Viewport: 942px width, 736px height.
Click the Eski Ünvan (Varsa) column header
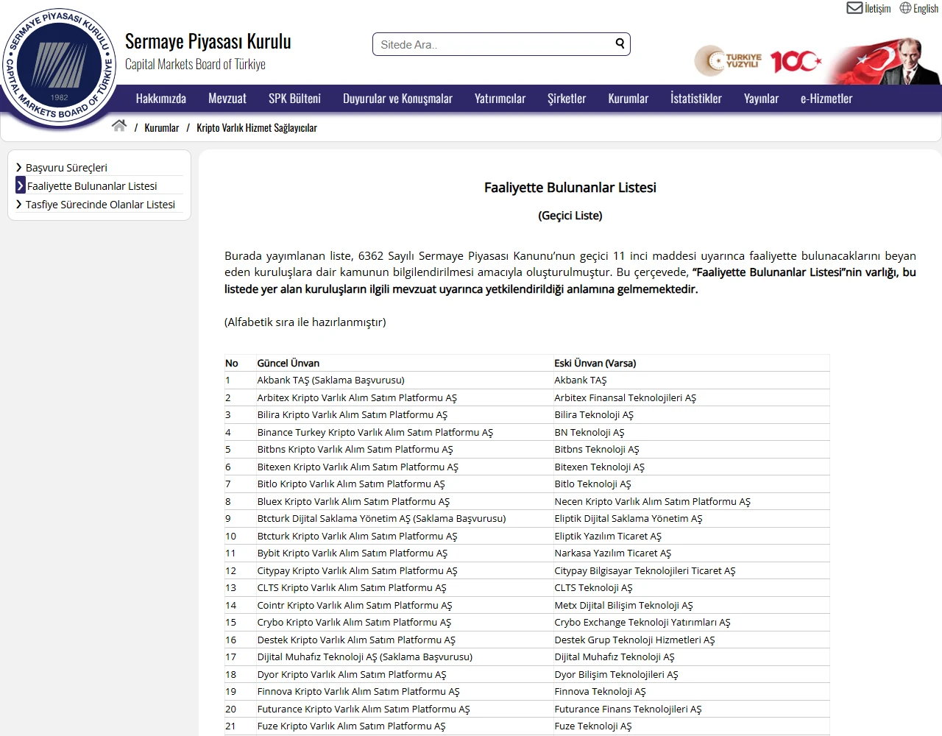click(x=595, y=364)
